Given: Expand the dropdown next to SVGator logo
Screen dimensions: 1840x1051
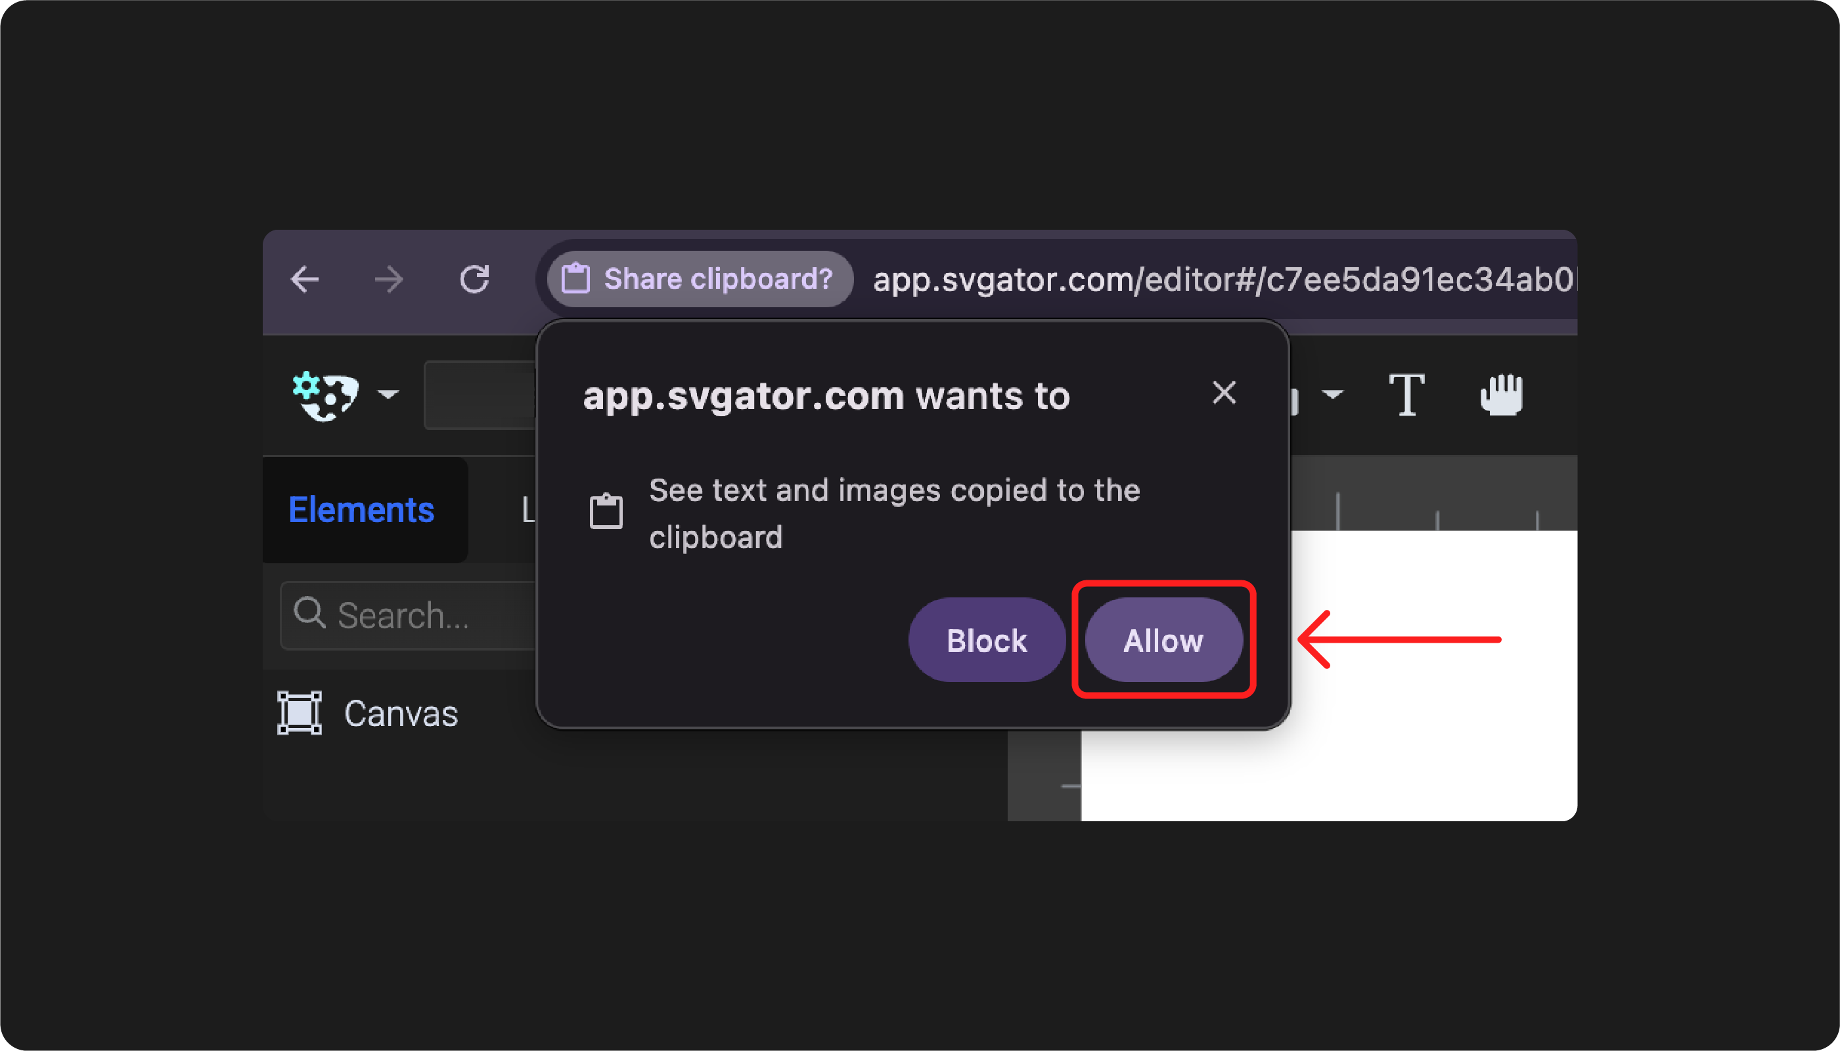Looking at the screenshot, I should pyautogui.click(x=388, y=394).
